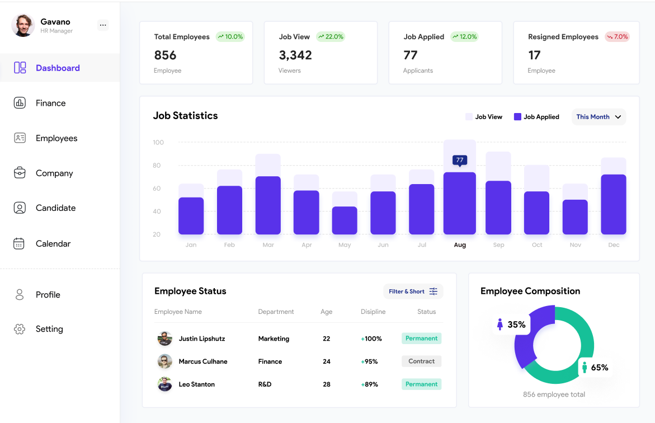
Task: Open the This Month dropdown
Action: click(598, 116)
